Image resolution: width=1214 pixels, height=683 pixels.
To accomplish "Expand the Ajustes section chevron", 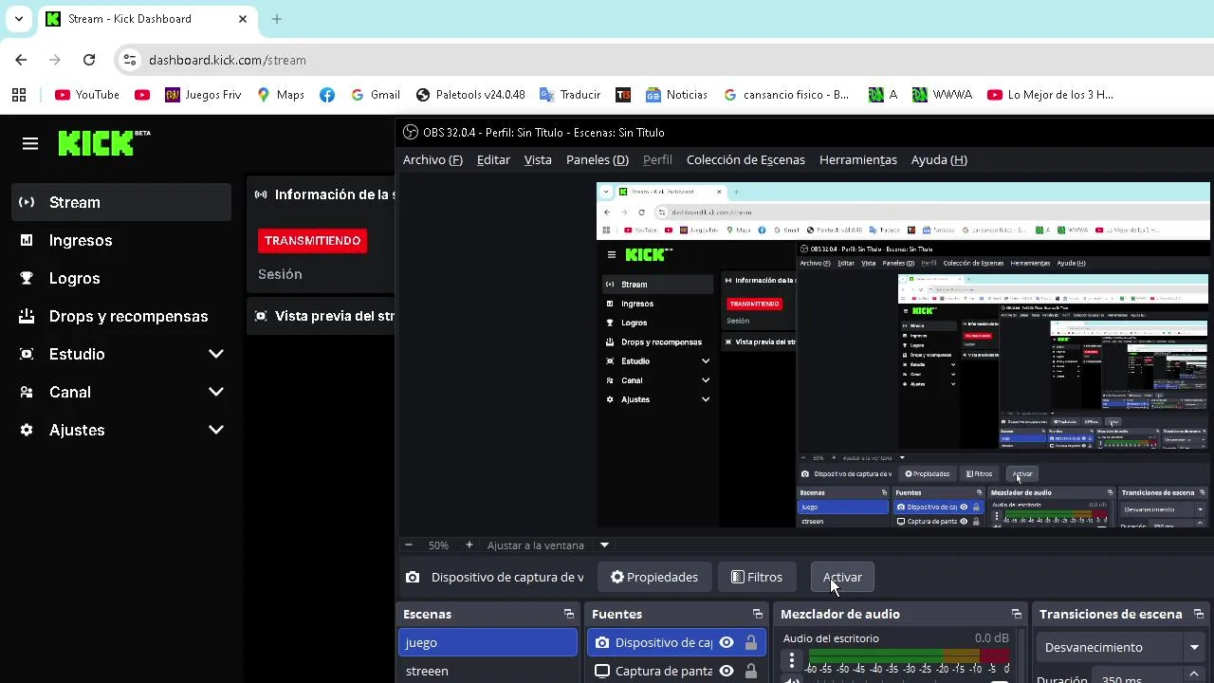I will point(216,430).
